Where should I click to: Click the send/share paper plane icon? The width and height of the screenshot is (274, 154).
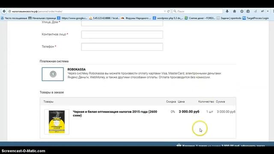tap(255, 12)
